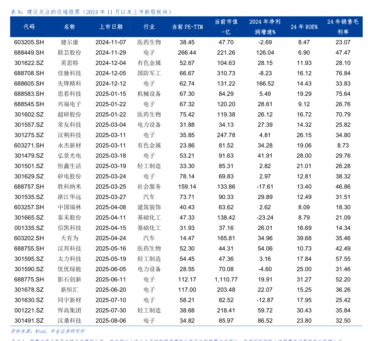Click the 当前PE-TTM column header

click(187, 27)
